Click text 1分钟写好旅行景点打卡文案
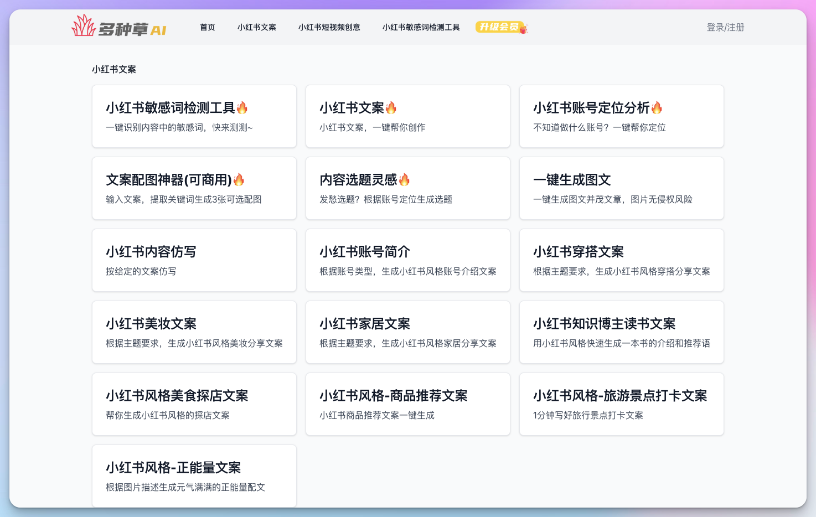This screenshot has height=517, width=816. point(588,415)
